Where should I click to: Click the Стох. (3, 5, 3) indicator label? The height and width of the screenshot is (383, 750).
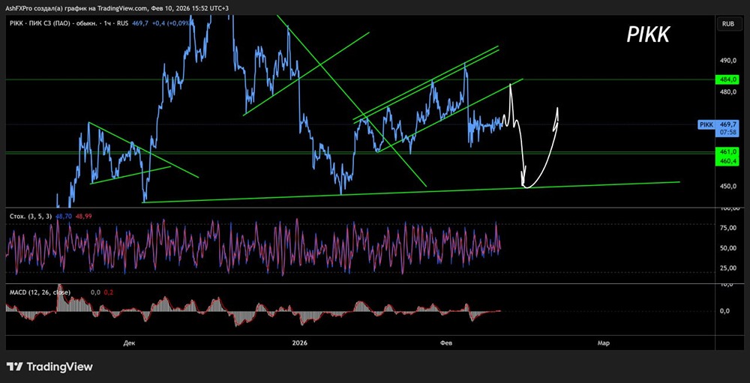tap(31, 216)
